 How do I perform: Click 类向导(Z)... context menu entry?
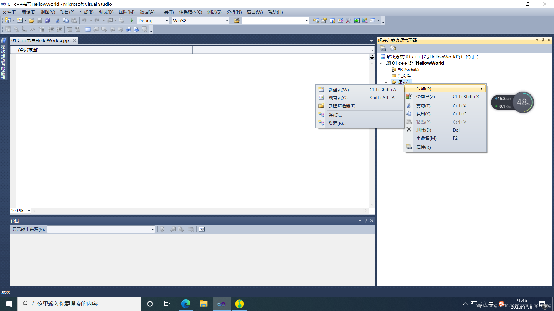click(x=445, y=96)
